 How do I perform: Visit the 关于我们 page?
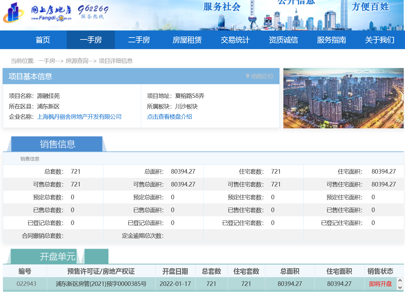click(380, 40)
